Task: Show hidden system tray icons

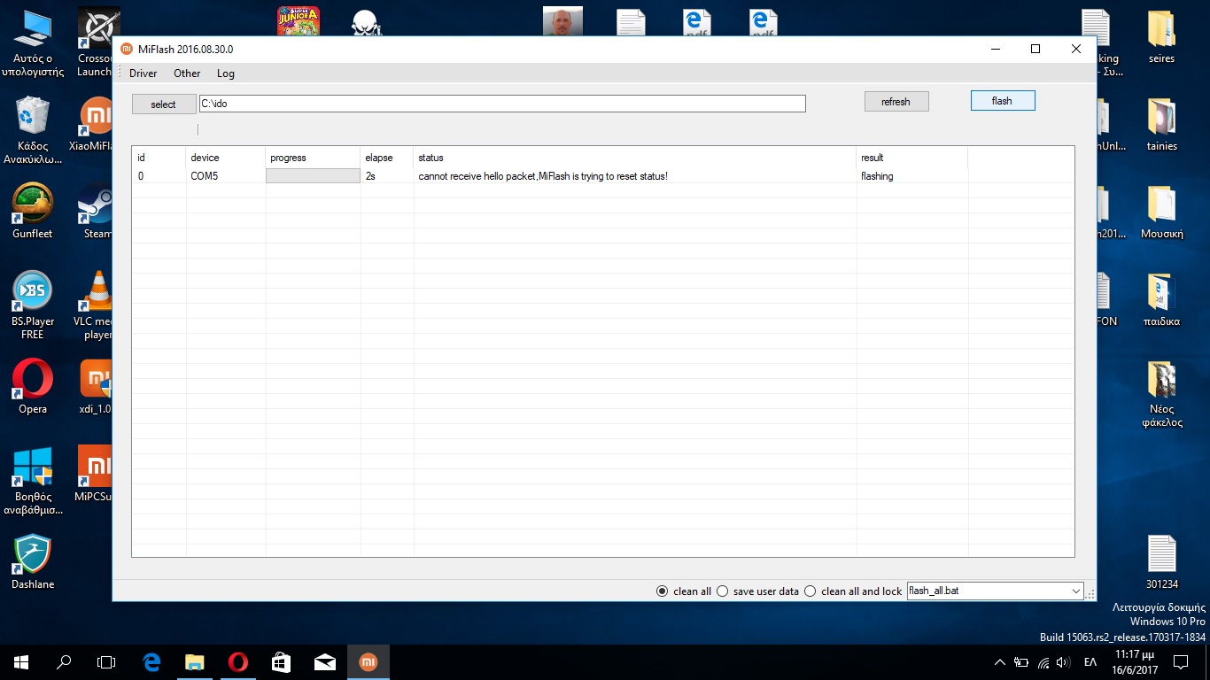Action: pos(1000,662)
